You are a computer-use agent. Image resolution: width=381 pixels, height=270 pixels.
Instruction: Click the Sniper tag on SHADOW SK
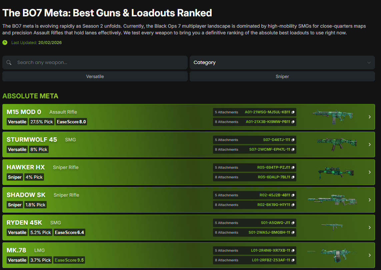point(15,205)
